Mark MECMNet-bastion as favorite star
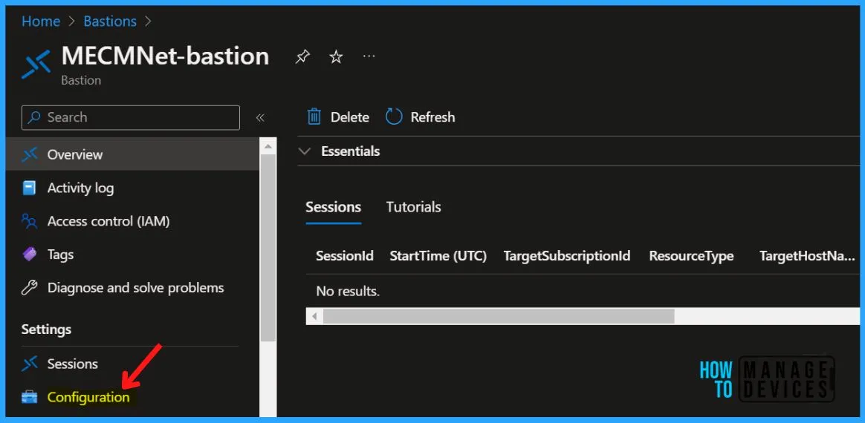The height and width of the screenshot is (423, 865). (x=336, y=56)
